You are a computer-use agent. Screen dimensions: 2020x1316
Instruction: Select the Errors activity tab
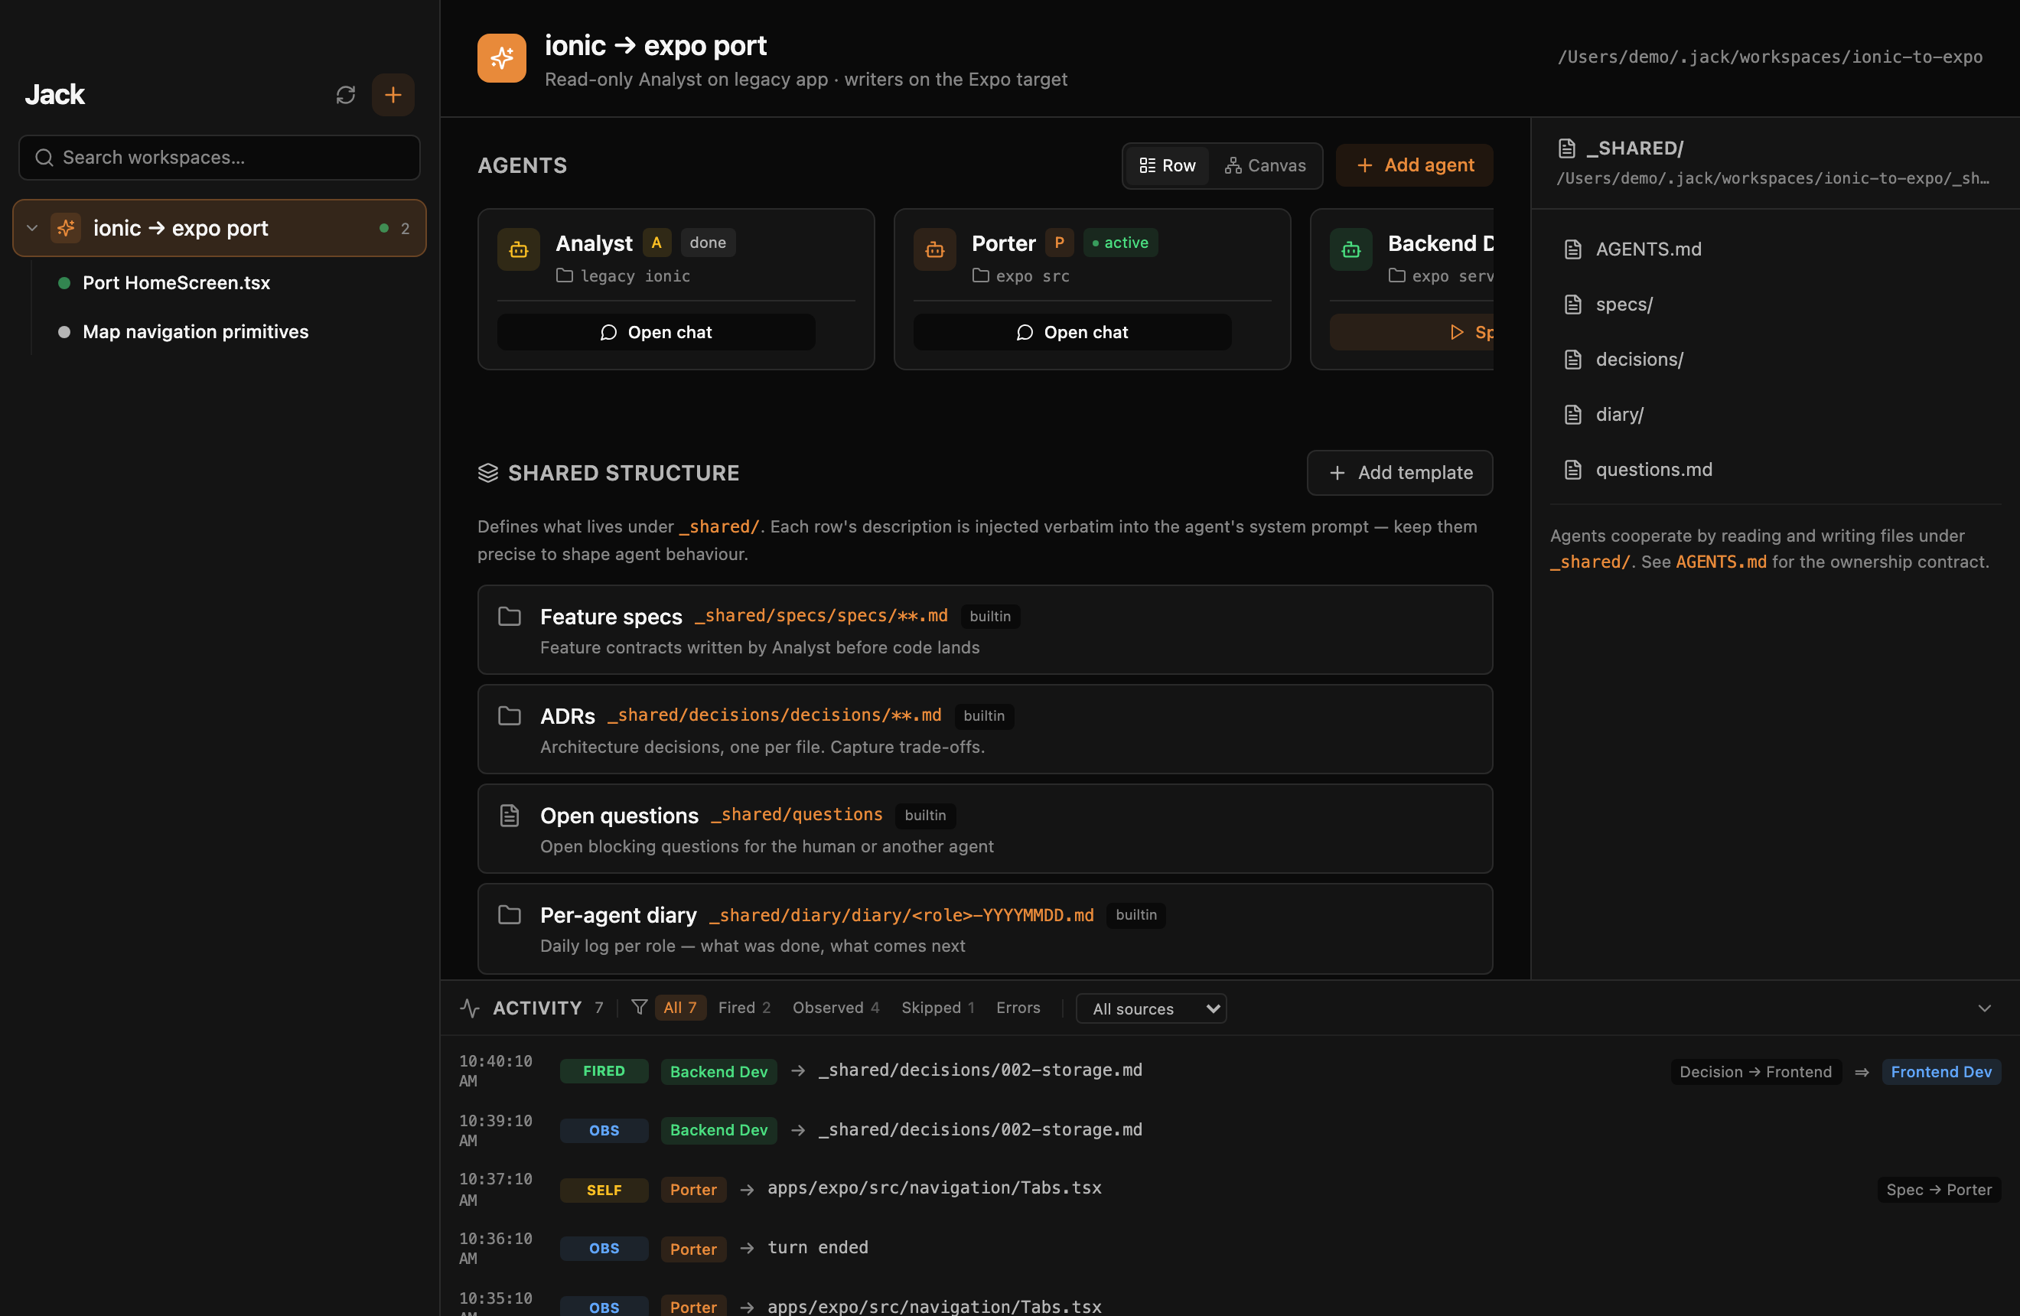(1018, 1007)
